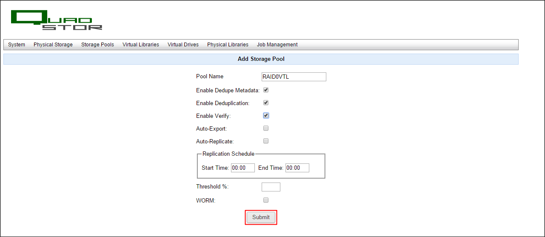Open the Job Management menu
Viewport: 545px width, 237px height.
pos(277,45)
